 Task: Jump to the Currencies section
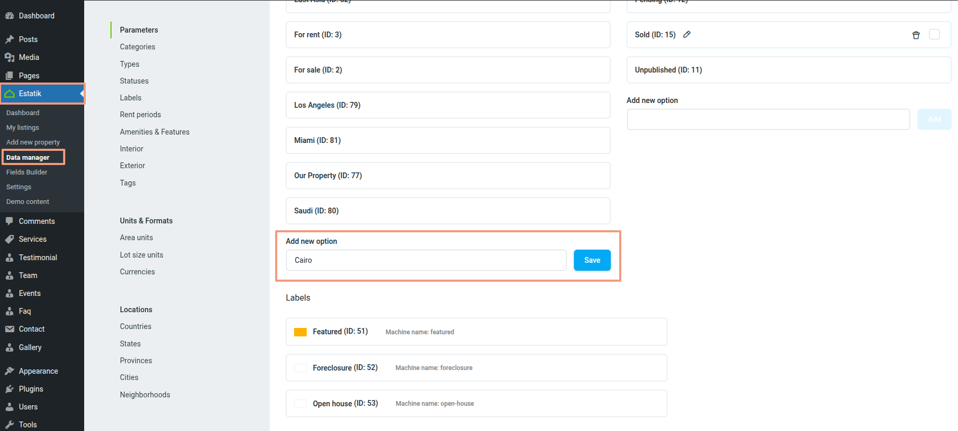click(x=137, y=272)
